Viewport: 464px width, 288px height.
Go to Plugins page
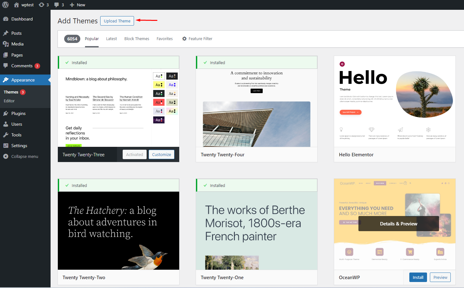pyautogui.click(x=25, y=113)
